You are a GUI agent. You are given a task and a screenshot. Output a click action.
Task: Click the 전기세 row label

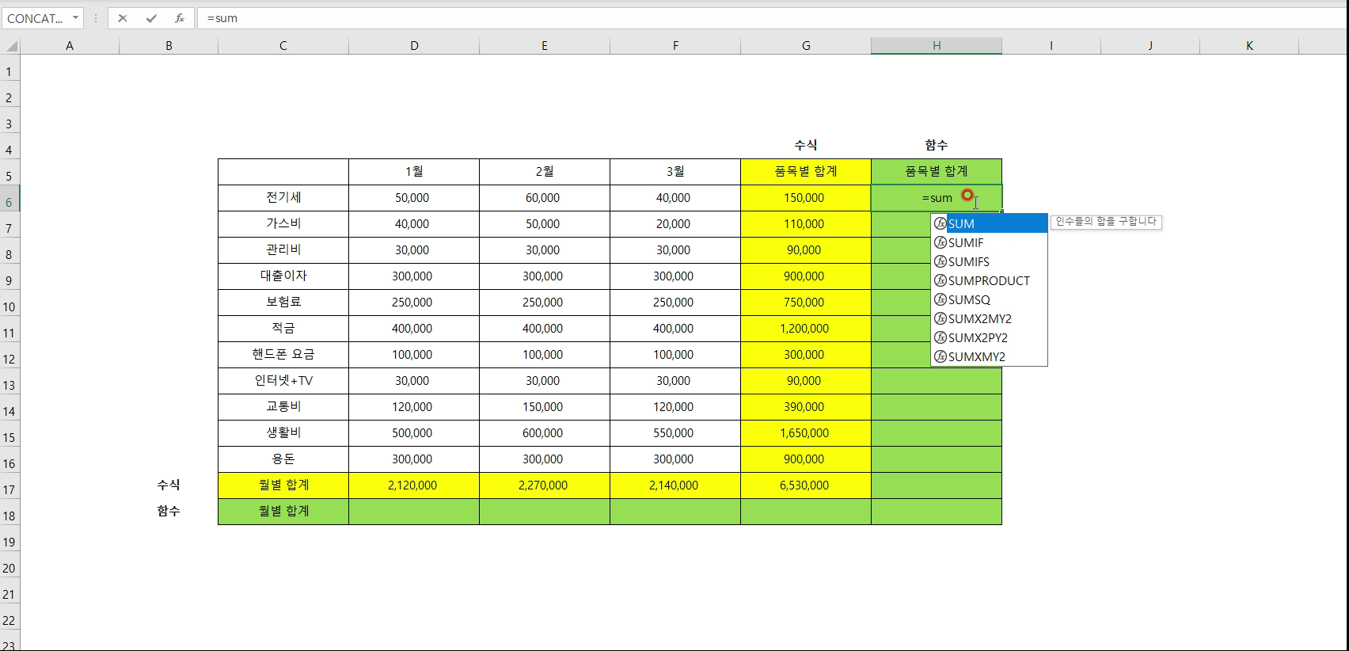[x=283, y=198]
